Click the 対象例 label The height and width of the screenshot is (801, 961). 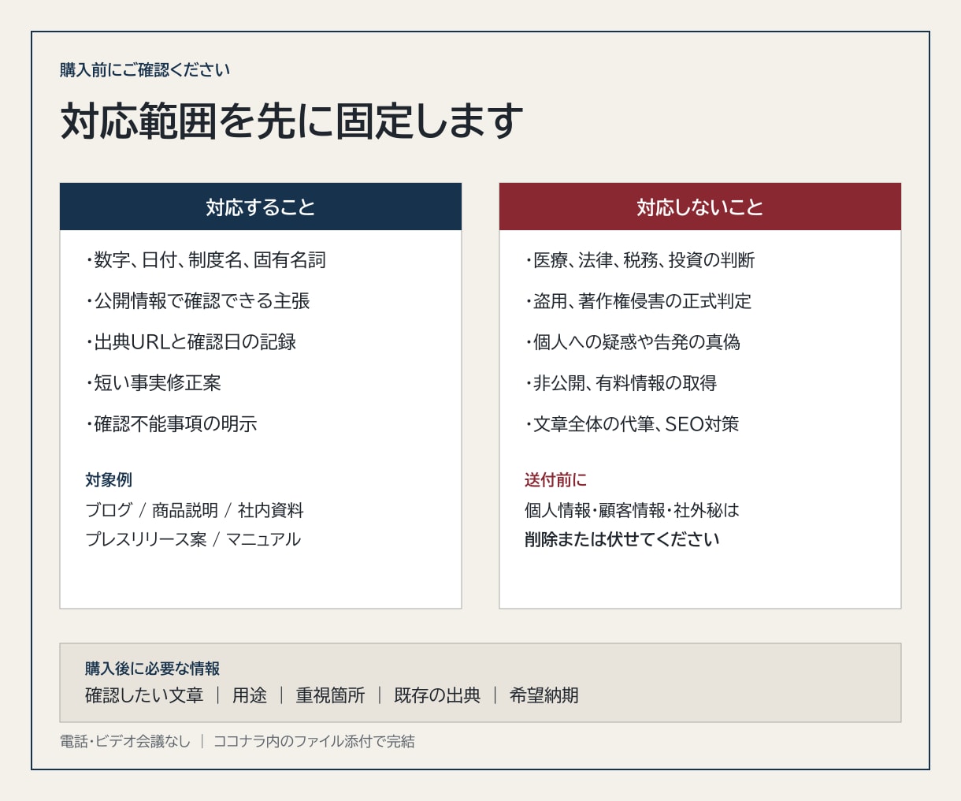point(109,480)
